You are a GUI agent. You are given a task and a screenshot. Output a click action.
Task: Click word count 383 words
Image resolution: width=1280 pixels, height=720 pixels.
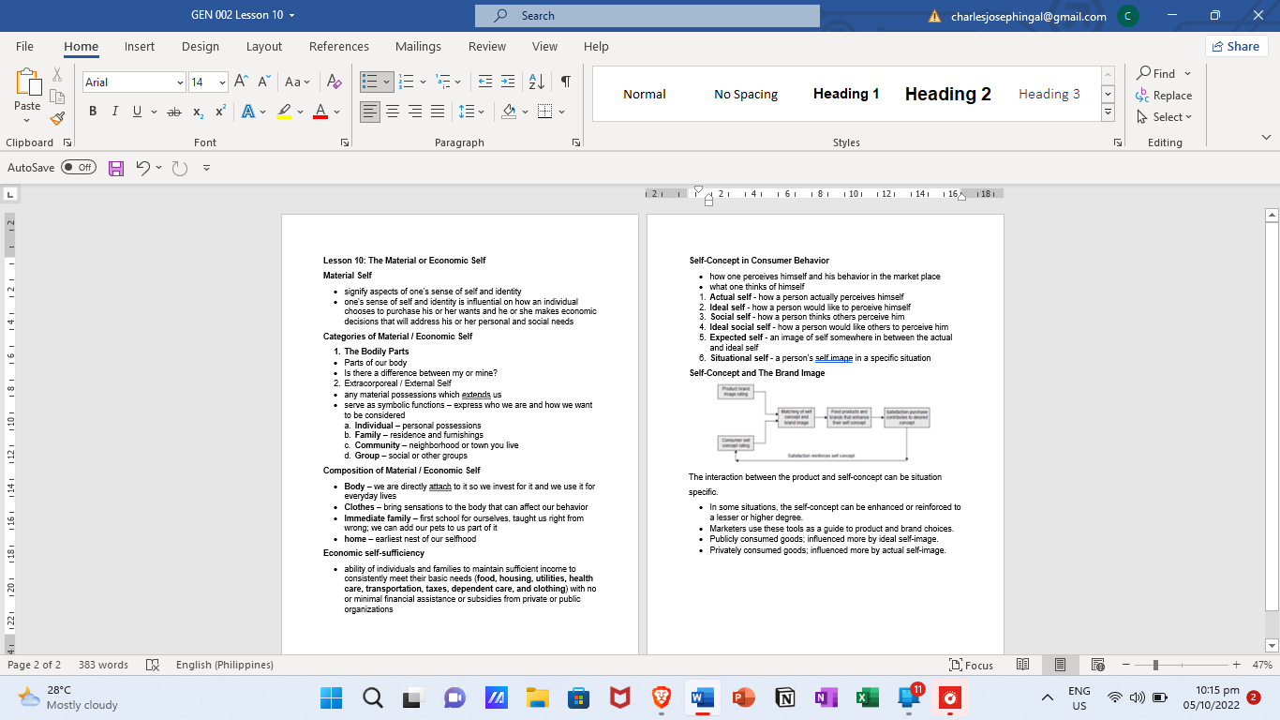103,665
